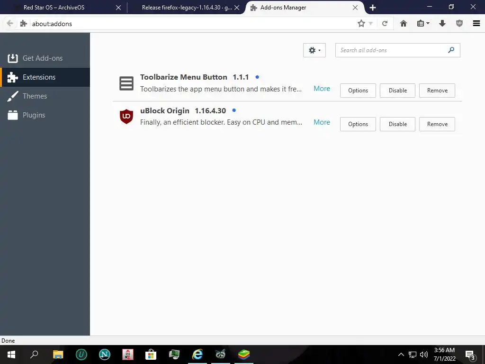Close the Release firefox-legacy tab
Viewport: 485px width, 364px height.
(x=237, y=8)
